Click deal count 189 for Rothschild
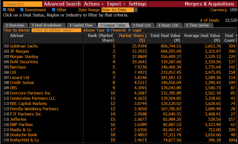Viewport: 238px width, 144px height. (232, 140)
